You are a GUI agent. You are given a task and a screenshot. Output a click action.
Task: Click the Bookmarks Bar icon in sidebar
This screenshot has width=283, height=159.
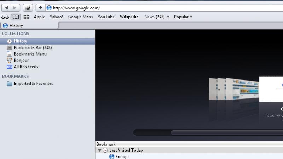(x=10, y=48)
